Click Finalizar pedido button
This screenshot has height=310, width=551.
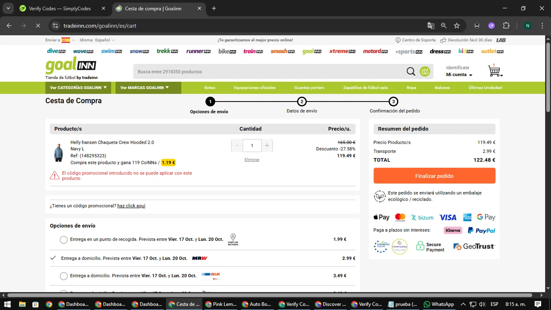[x=434, y=176]
